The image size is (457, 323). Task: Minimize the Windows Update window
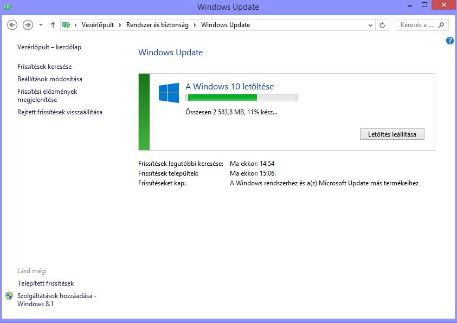[x=410, y=6]
